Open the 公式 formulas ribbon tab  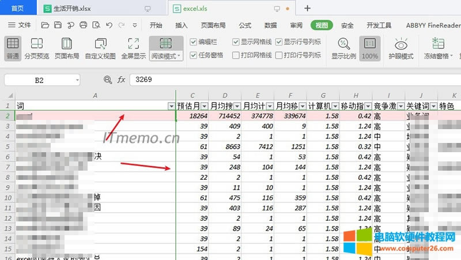coord(245,25)
